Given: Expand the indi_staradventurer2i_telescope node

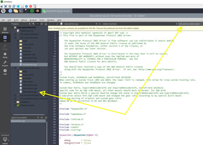Looking at the screenshot, I should (15, 98).
